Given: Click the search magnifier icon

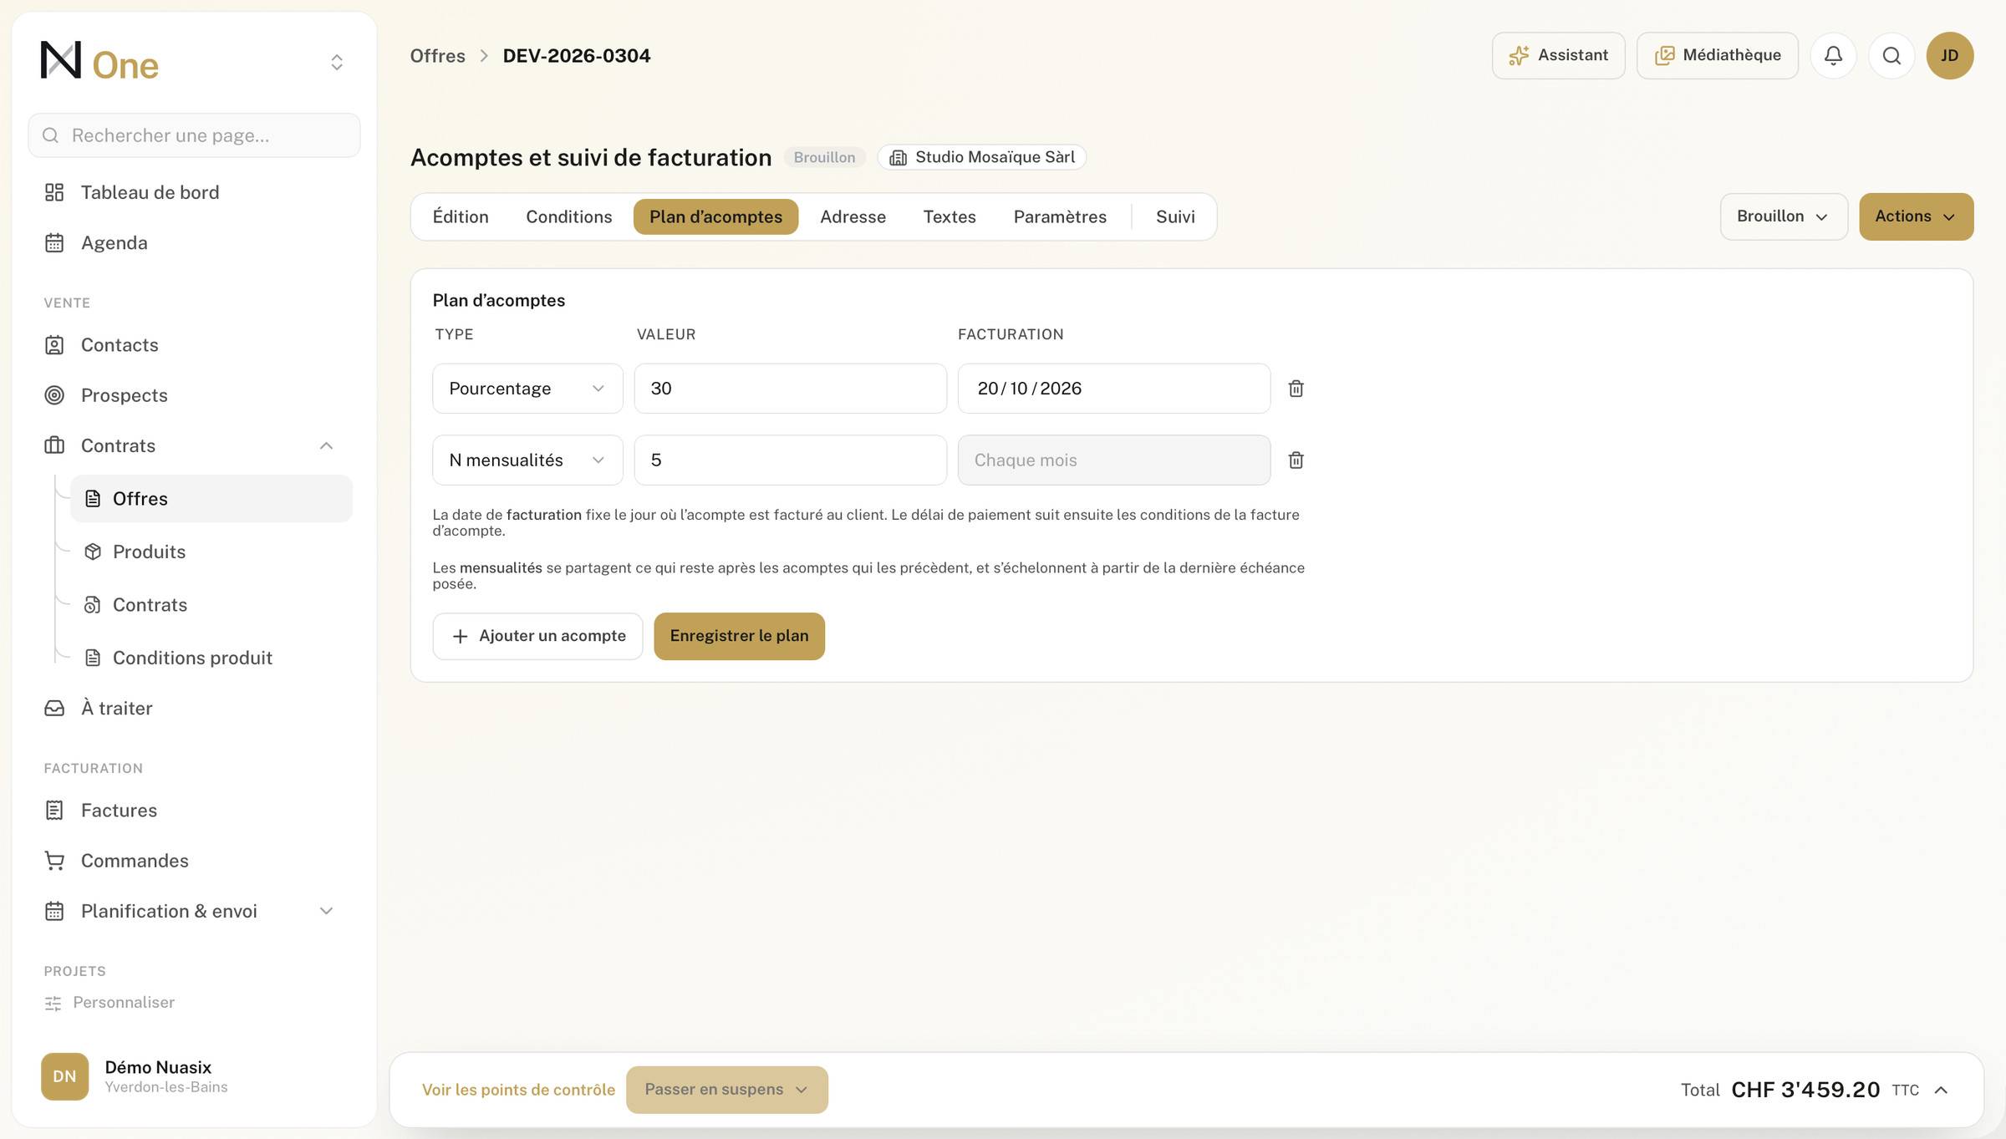Looking at the screenshot, I should click(1891, 55).
